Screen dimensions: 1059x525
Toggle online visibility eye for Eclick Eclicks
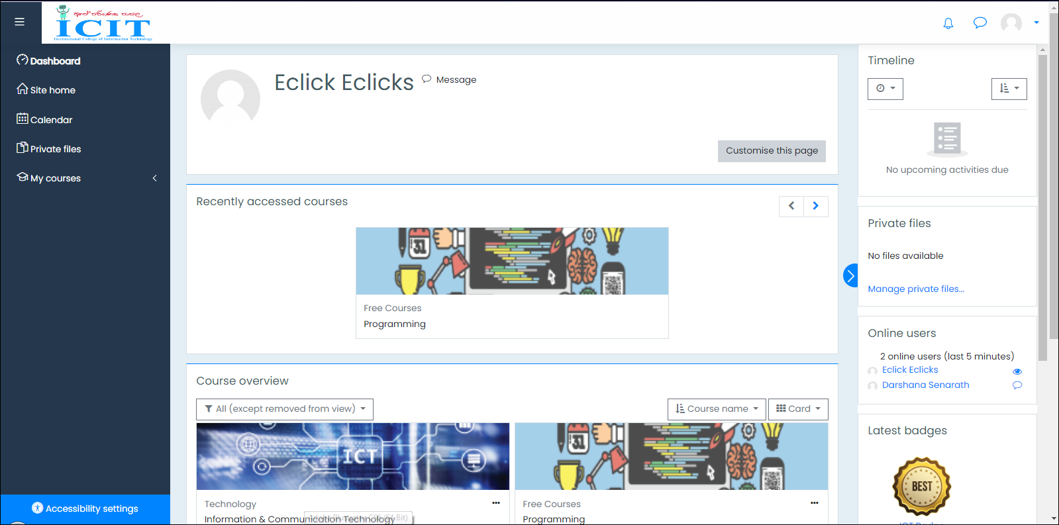click(1017, 371)
